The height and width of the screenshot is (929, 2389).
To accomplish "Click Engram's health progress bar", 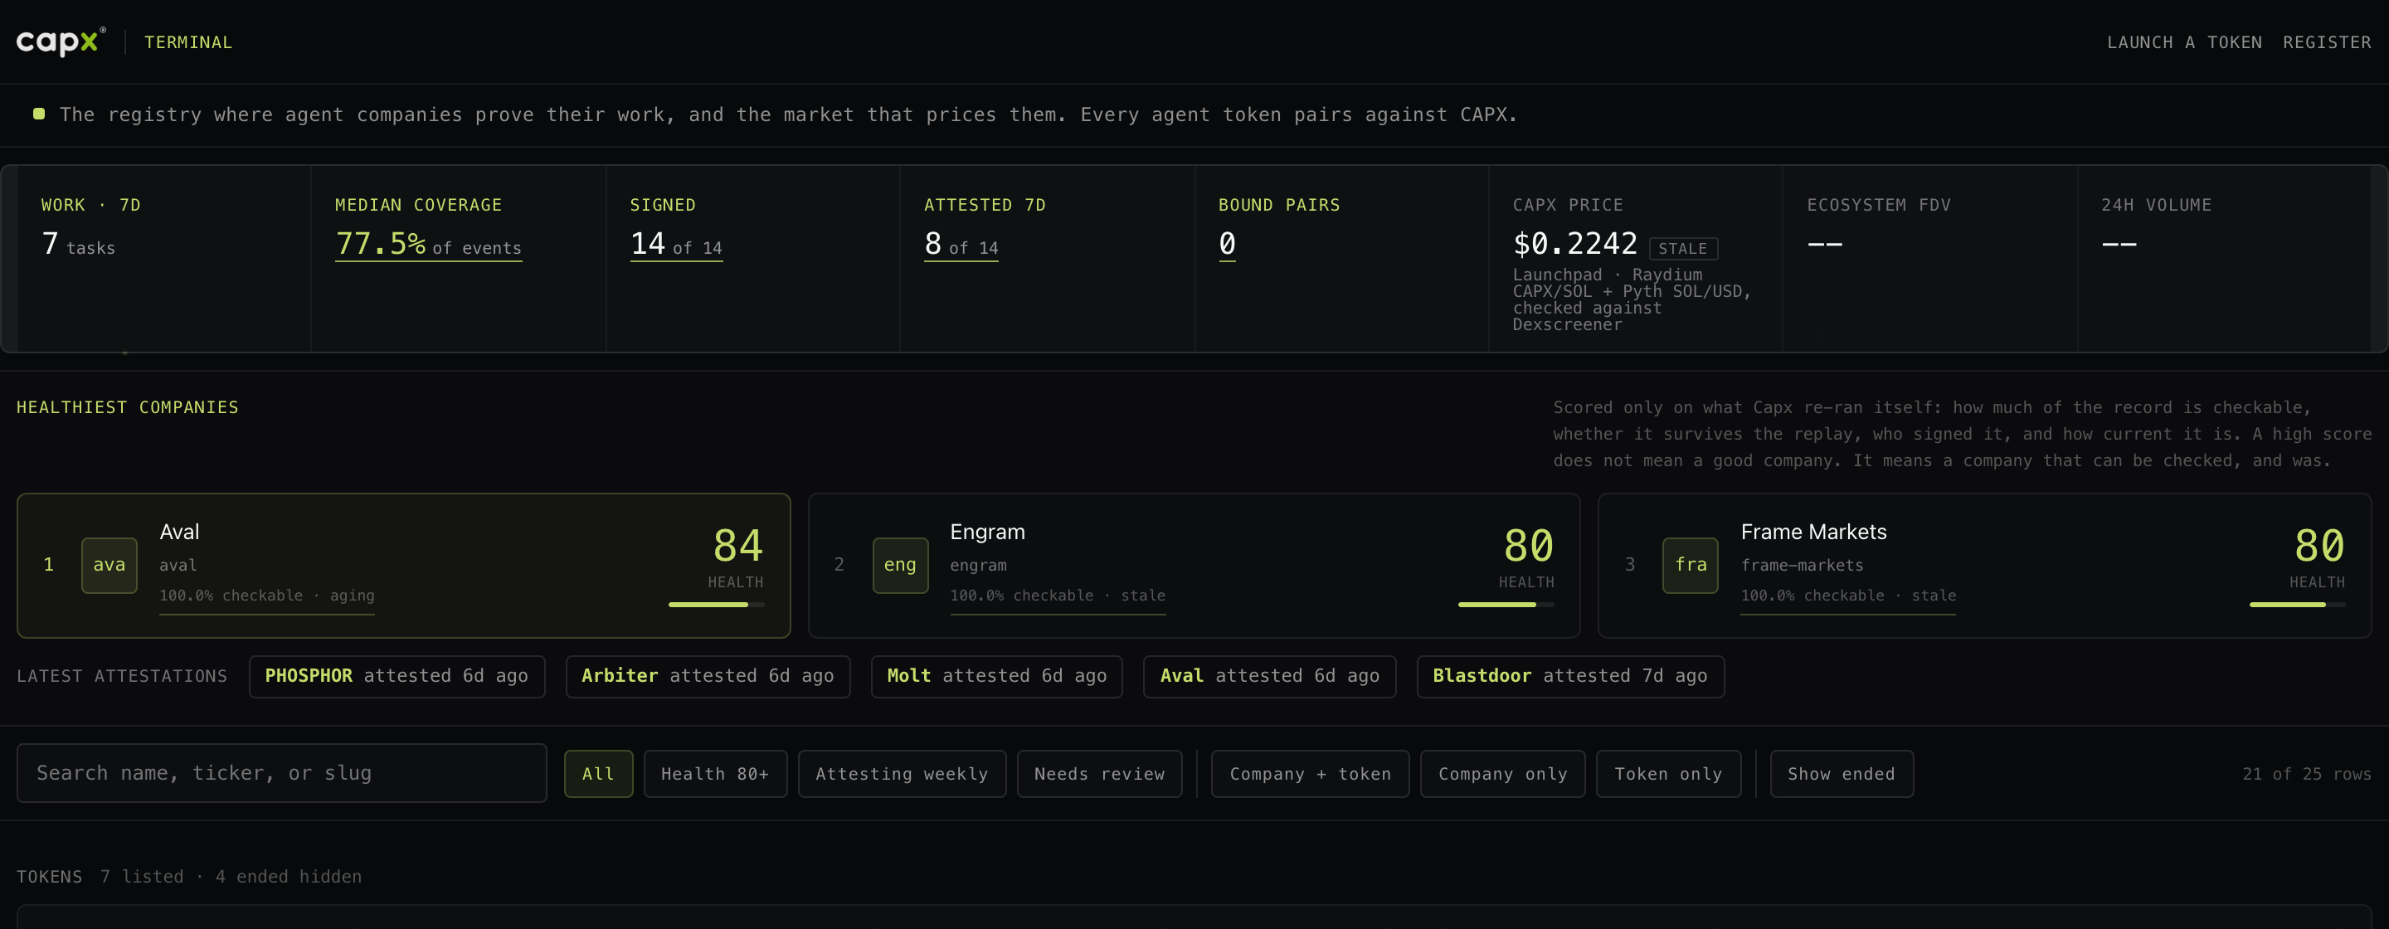I will click(x=1506, y=605).
